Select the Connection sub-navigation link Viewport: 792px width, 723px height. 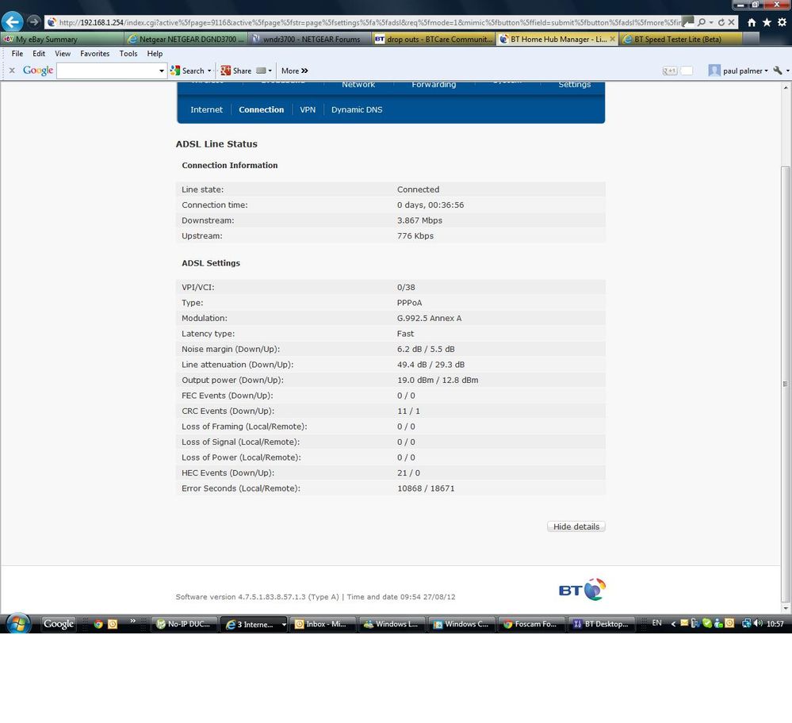[x=261, y=109]
